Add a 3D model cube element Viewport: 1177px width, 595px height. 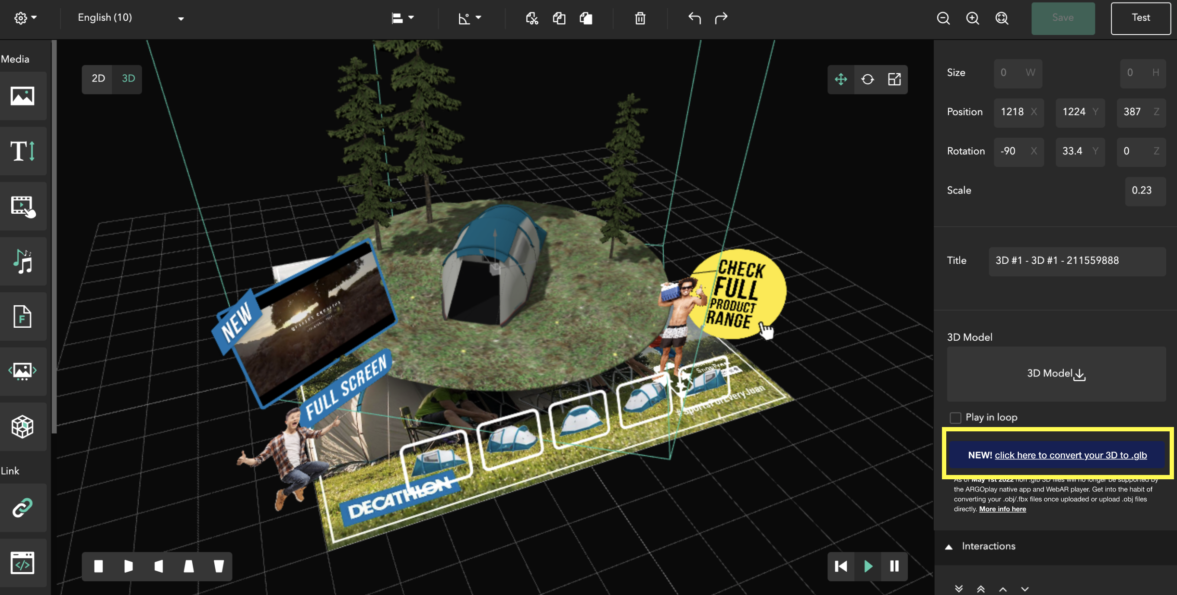(x=23, y=427)
